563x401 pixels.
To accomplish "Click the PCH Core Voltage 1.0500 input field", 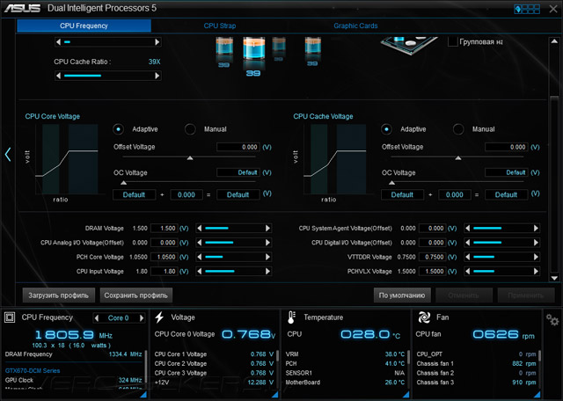I will pyautogui.click(x=165, y=257).
